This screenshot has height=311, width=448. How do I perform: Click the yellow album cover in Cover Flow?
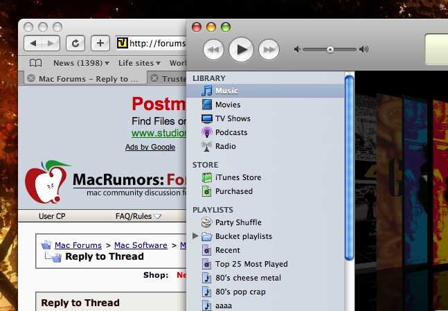pos(440,183)
